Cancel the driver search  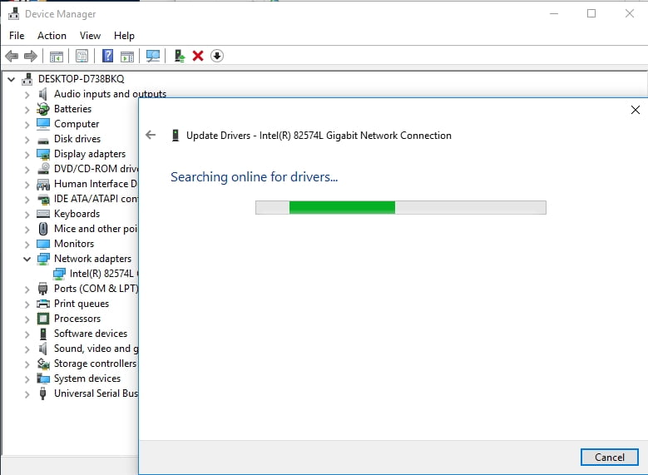click(x=609, y=457)
